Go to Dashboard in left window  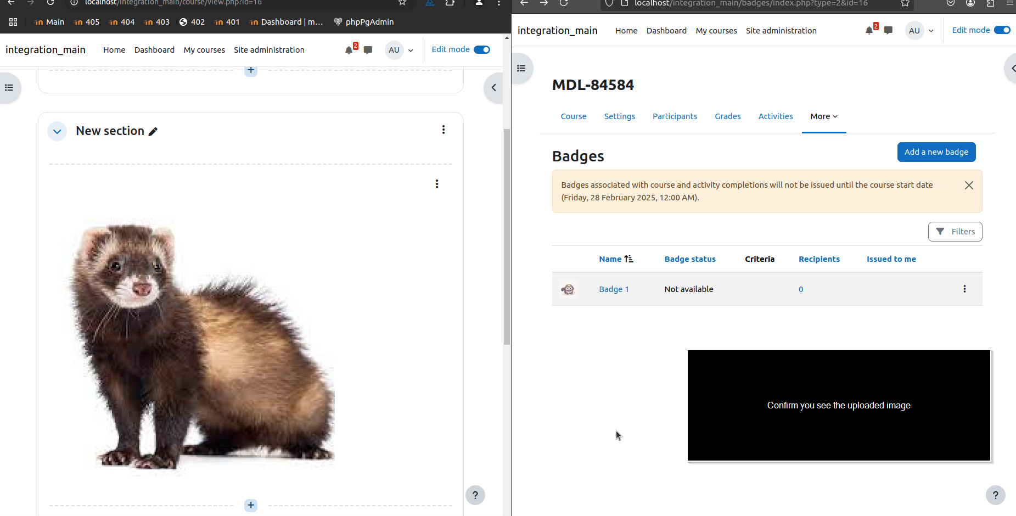tap(154, 50)
